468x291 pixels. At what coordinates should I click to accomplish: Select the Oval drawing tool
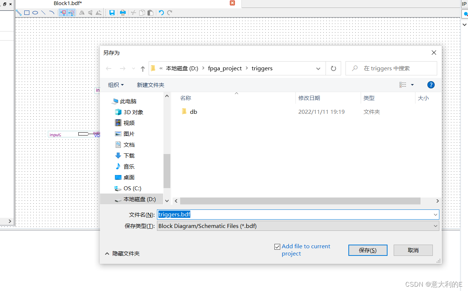pos(35,13)
